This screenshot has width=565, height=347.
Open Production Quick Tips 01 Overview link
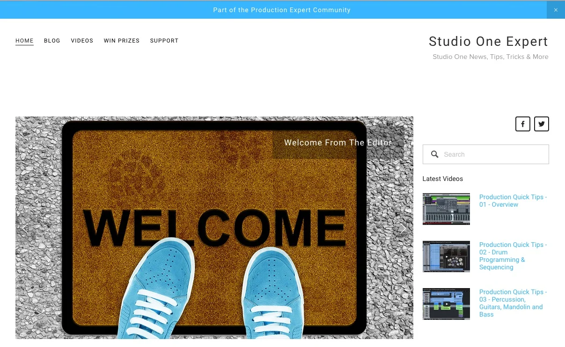pos(513,201)
